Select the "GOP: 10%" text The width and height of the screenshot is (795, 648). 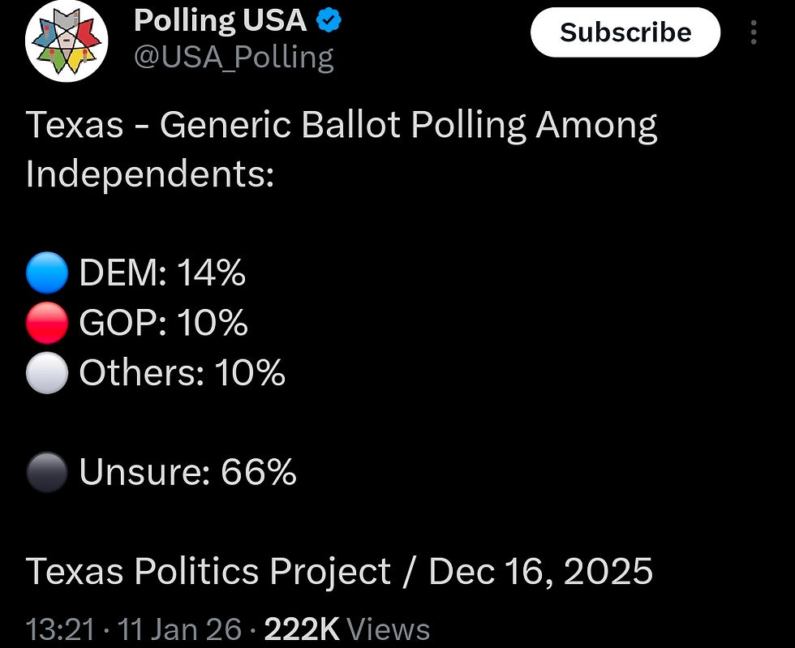point(163,323)
